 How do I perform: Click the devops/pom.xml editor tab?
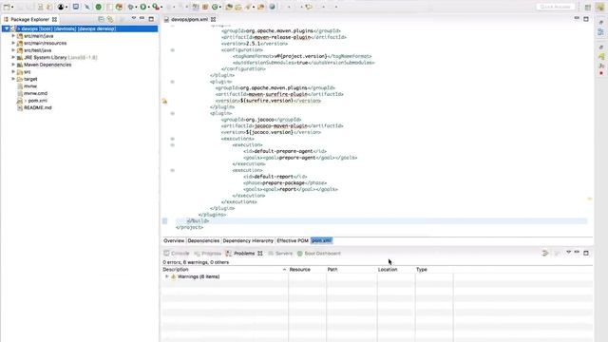(189, 19)
